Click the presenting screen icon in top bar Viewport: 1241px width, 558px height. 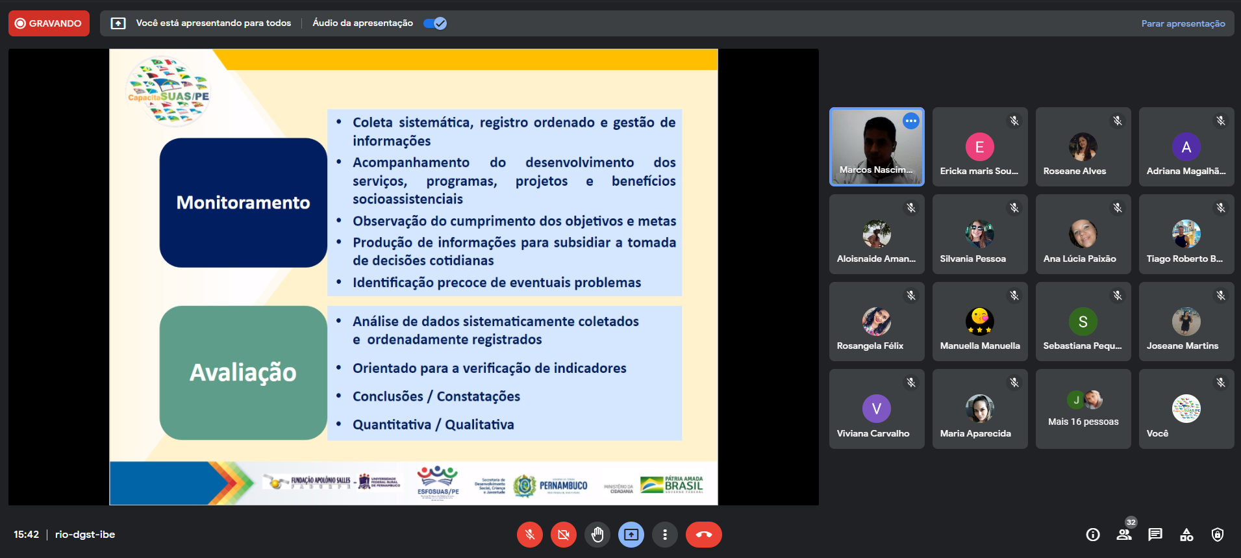pos(118,23)
